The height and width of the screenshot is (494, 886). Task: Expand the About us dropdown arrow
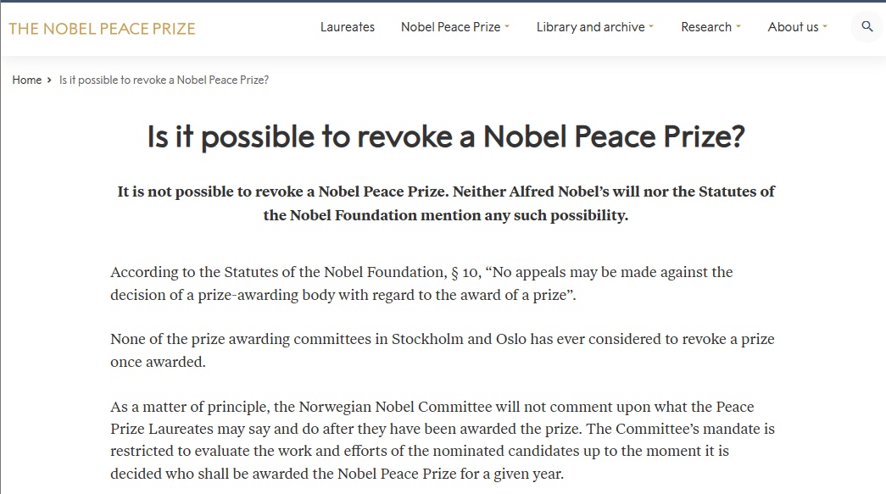click(x=825, y=27)
